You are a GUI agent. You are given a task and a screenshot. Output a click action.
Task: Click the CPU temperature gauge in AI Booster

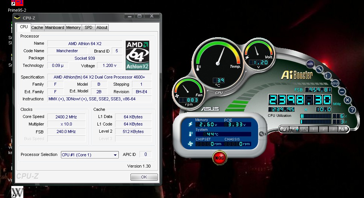218,63
